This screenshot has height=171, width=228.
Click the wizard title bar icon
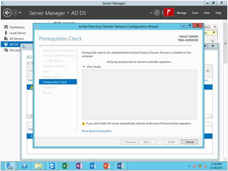click(x=37, y=26)
